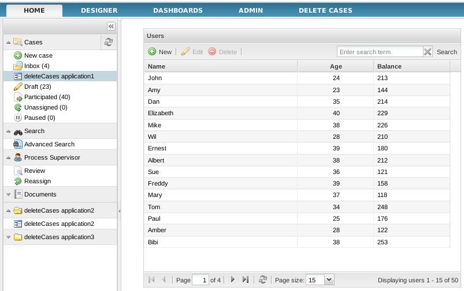Switch to the Designer tab
This screenshot has height=291, width=464.
pos(99,10)
